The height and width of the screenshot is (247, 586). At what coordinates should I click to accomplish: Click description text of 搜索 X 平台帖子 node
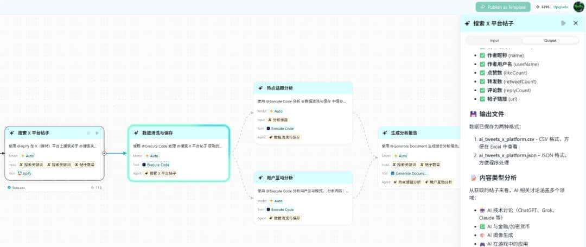click(52, 145)
